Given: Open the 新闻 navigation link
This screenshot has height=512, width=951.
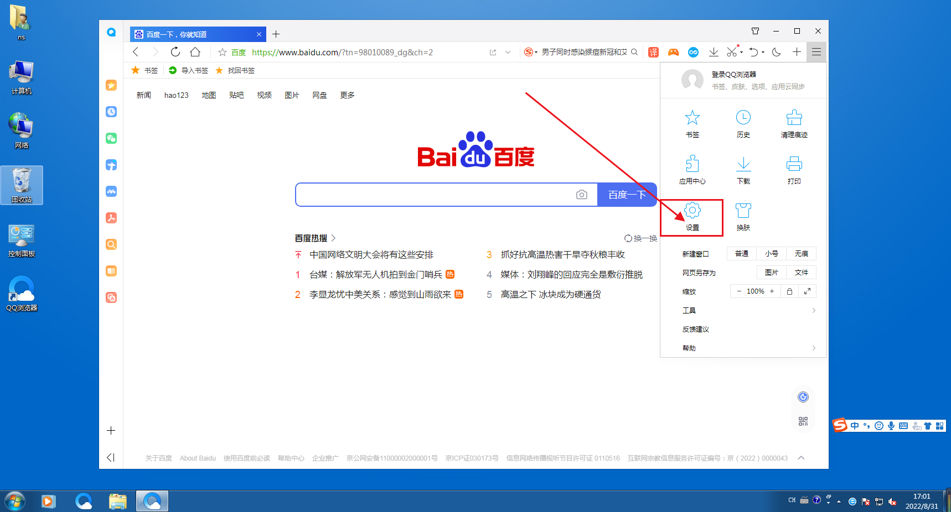Looking at the screenshot, I should click(144, 95).
